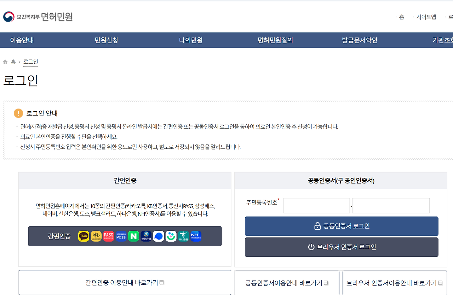This screenshot has height=295, width=453.
Task: Choose the KB Kookmin Bank certificate icon
Action: pyautogui.click(x=96, y=236)
